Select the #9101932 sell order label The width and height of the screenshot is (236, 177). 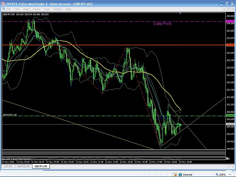pyautogui.click(x=10, y=115)
